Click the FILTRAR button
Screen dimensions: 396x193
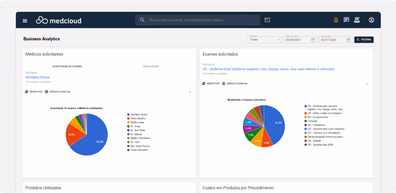pyautogui.click(x=364, y=40)
